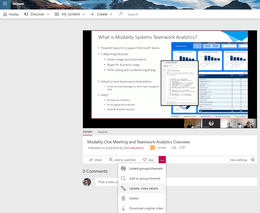
Task: Expand the My content dropdown
Action: tap(70, 14)
